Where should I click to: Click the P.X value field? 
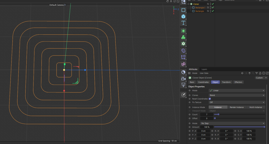(x=203, y=131)
